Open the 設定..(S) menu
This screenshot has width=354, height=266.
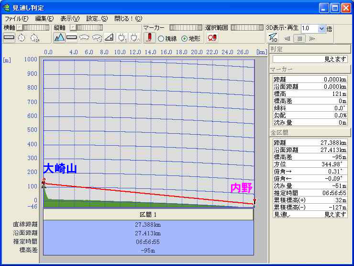97,19
